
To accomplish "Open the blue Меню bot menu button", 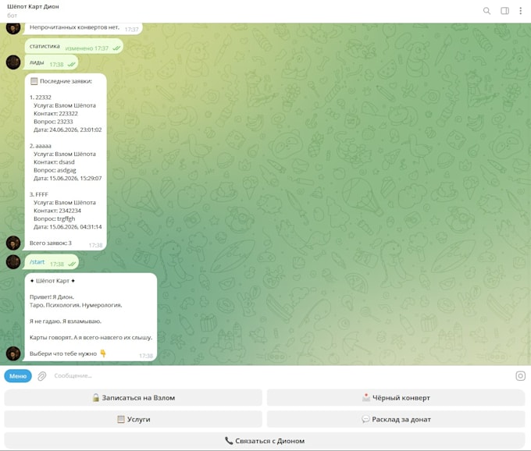I will pos(18,376).
